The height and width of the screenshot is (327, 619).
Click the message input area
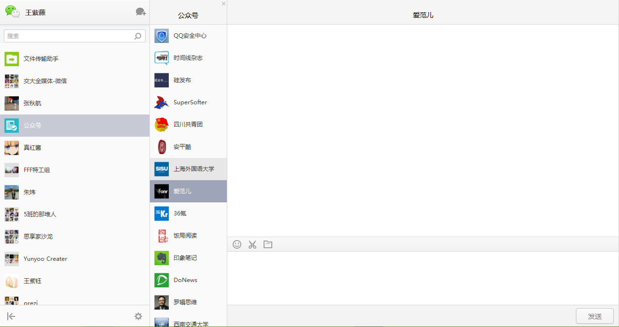pyautogui.click(x=423, y=278)
